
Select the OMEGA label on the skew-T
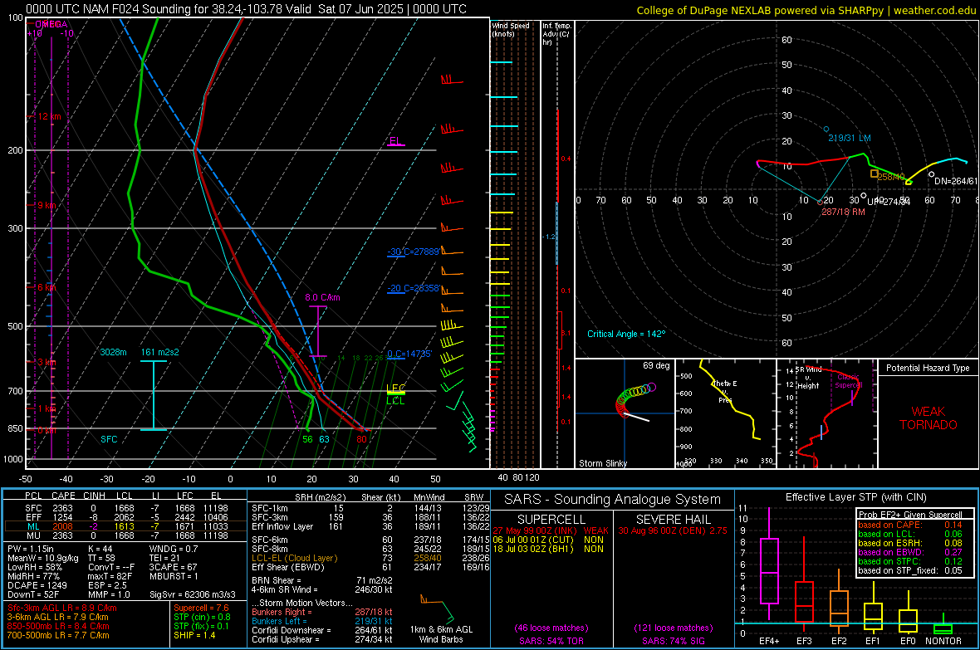tap(51, 24)
